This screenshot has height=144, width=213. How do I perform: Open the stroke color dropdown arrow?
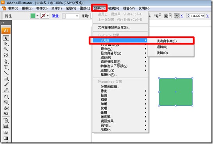(x=48, y=16)
